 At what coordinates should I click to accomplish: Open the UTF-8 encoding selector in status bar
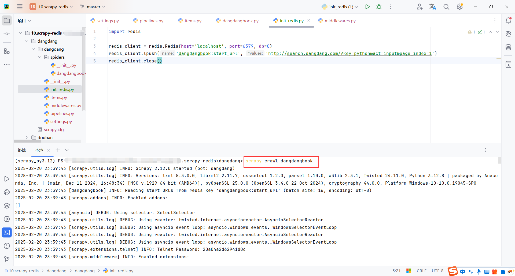tap(437, 271)
